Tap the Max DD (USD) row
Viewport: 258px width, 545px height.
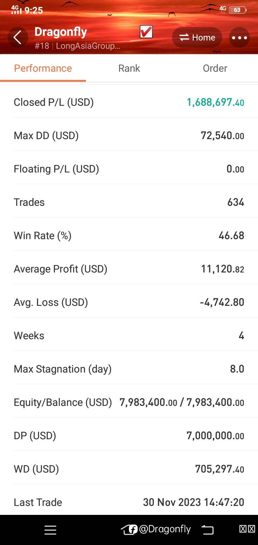click(129, 136)
